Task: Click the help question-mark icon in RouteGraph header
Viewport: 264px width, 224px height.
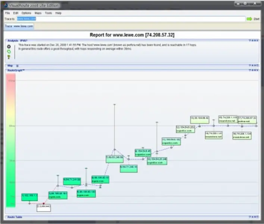Action: pos(250,70)
